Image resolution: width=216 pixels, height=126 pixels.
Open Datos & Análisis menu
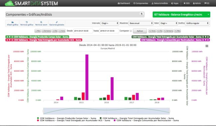point(160,3)
